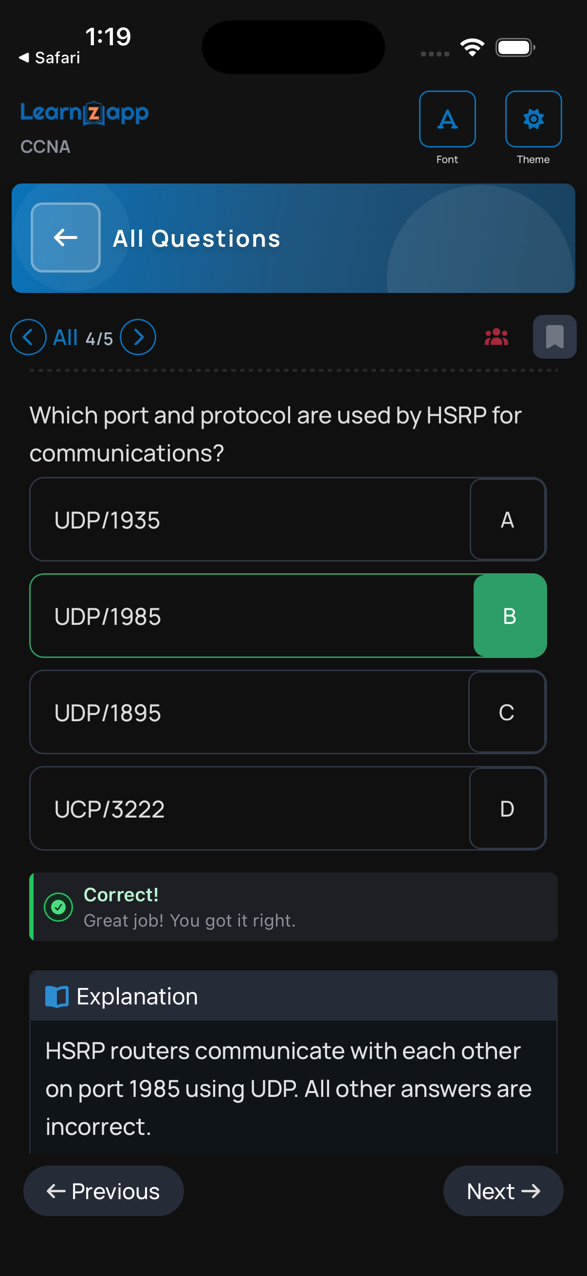Tap the green Correct checkmark icon

[x=58, y=907]
